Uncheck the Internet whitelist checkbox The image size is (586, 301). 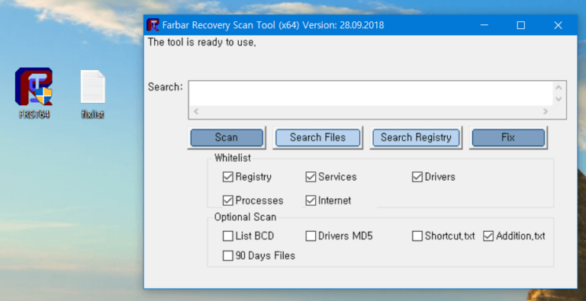tap(311, 200)
